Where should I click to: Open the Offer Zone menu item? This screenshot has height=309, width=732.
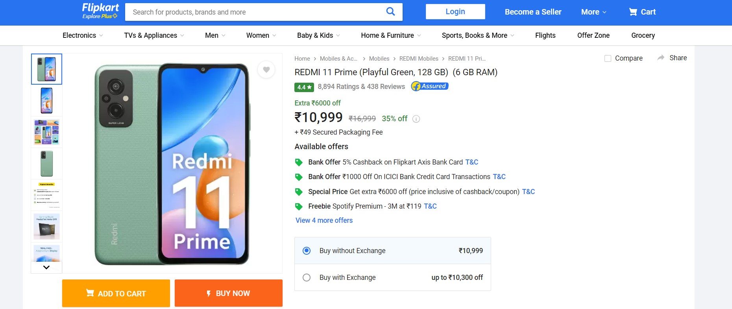(593, 35)
